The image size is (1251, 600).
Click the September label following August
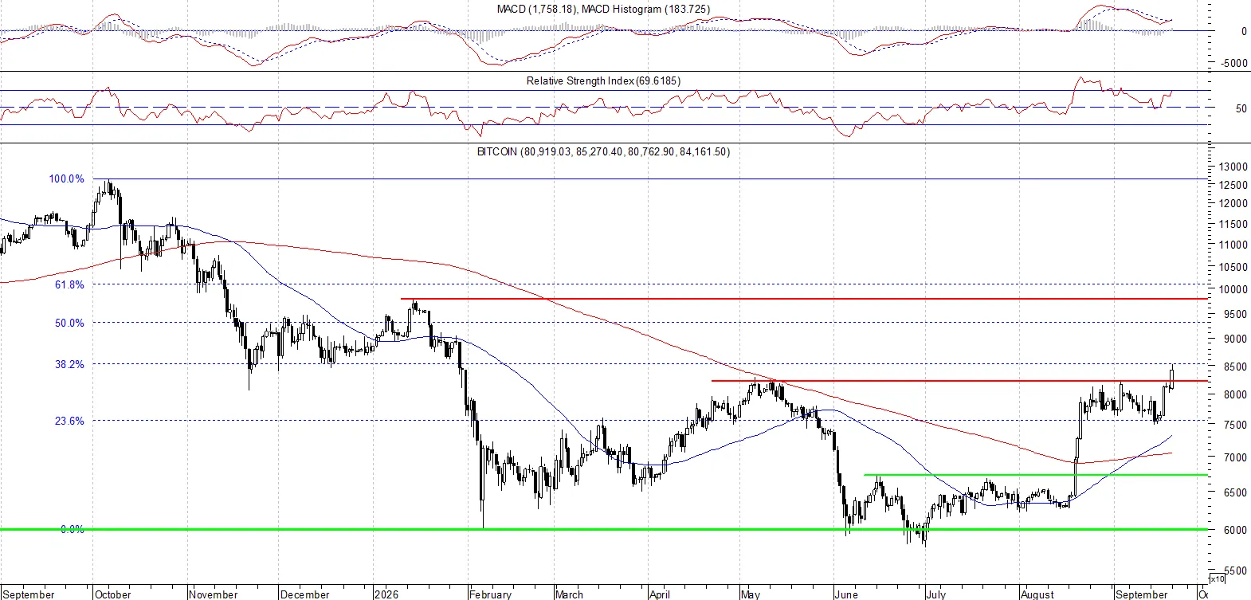point(1142,594)
